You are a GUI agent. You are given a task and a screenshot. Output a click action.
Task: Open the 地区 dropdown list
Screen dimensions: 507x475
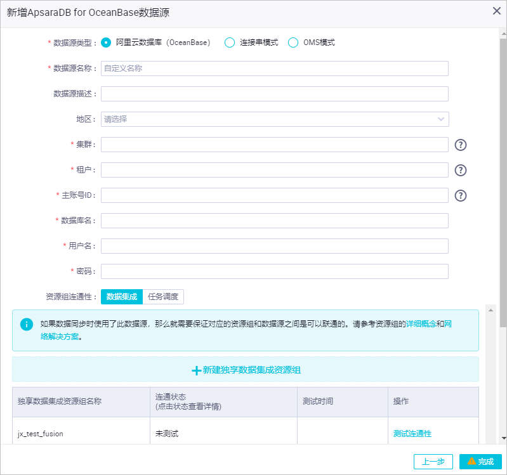[275, 119]
